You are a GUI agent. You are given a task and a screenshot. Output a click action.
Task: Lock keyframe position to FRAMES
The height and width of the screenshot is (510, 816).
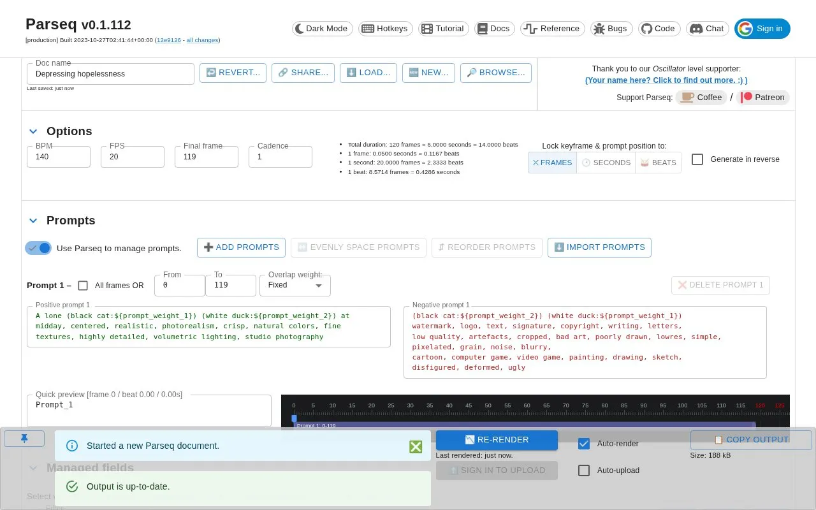coord(552,163)
